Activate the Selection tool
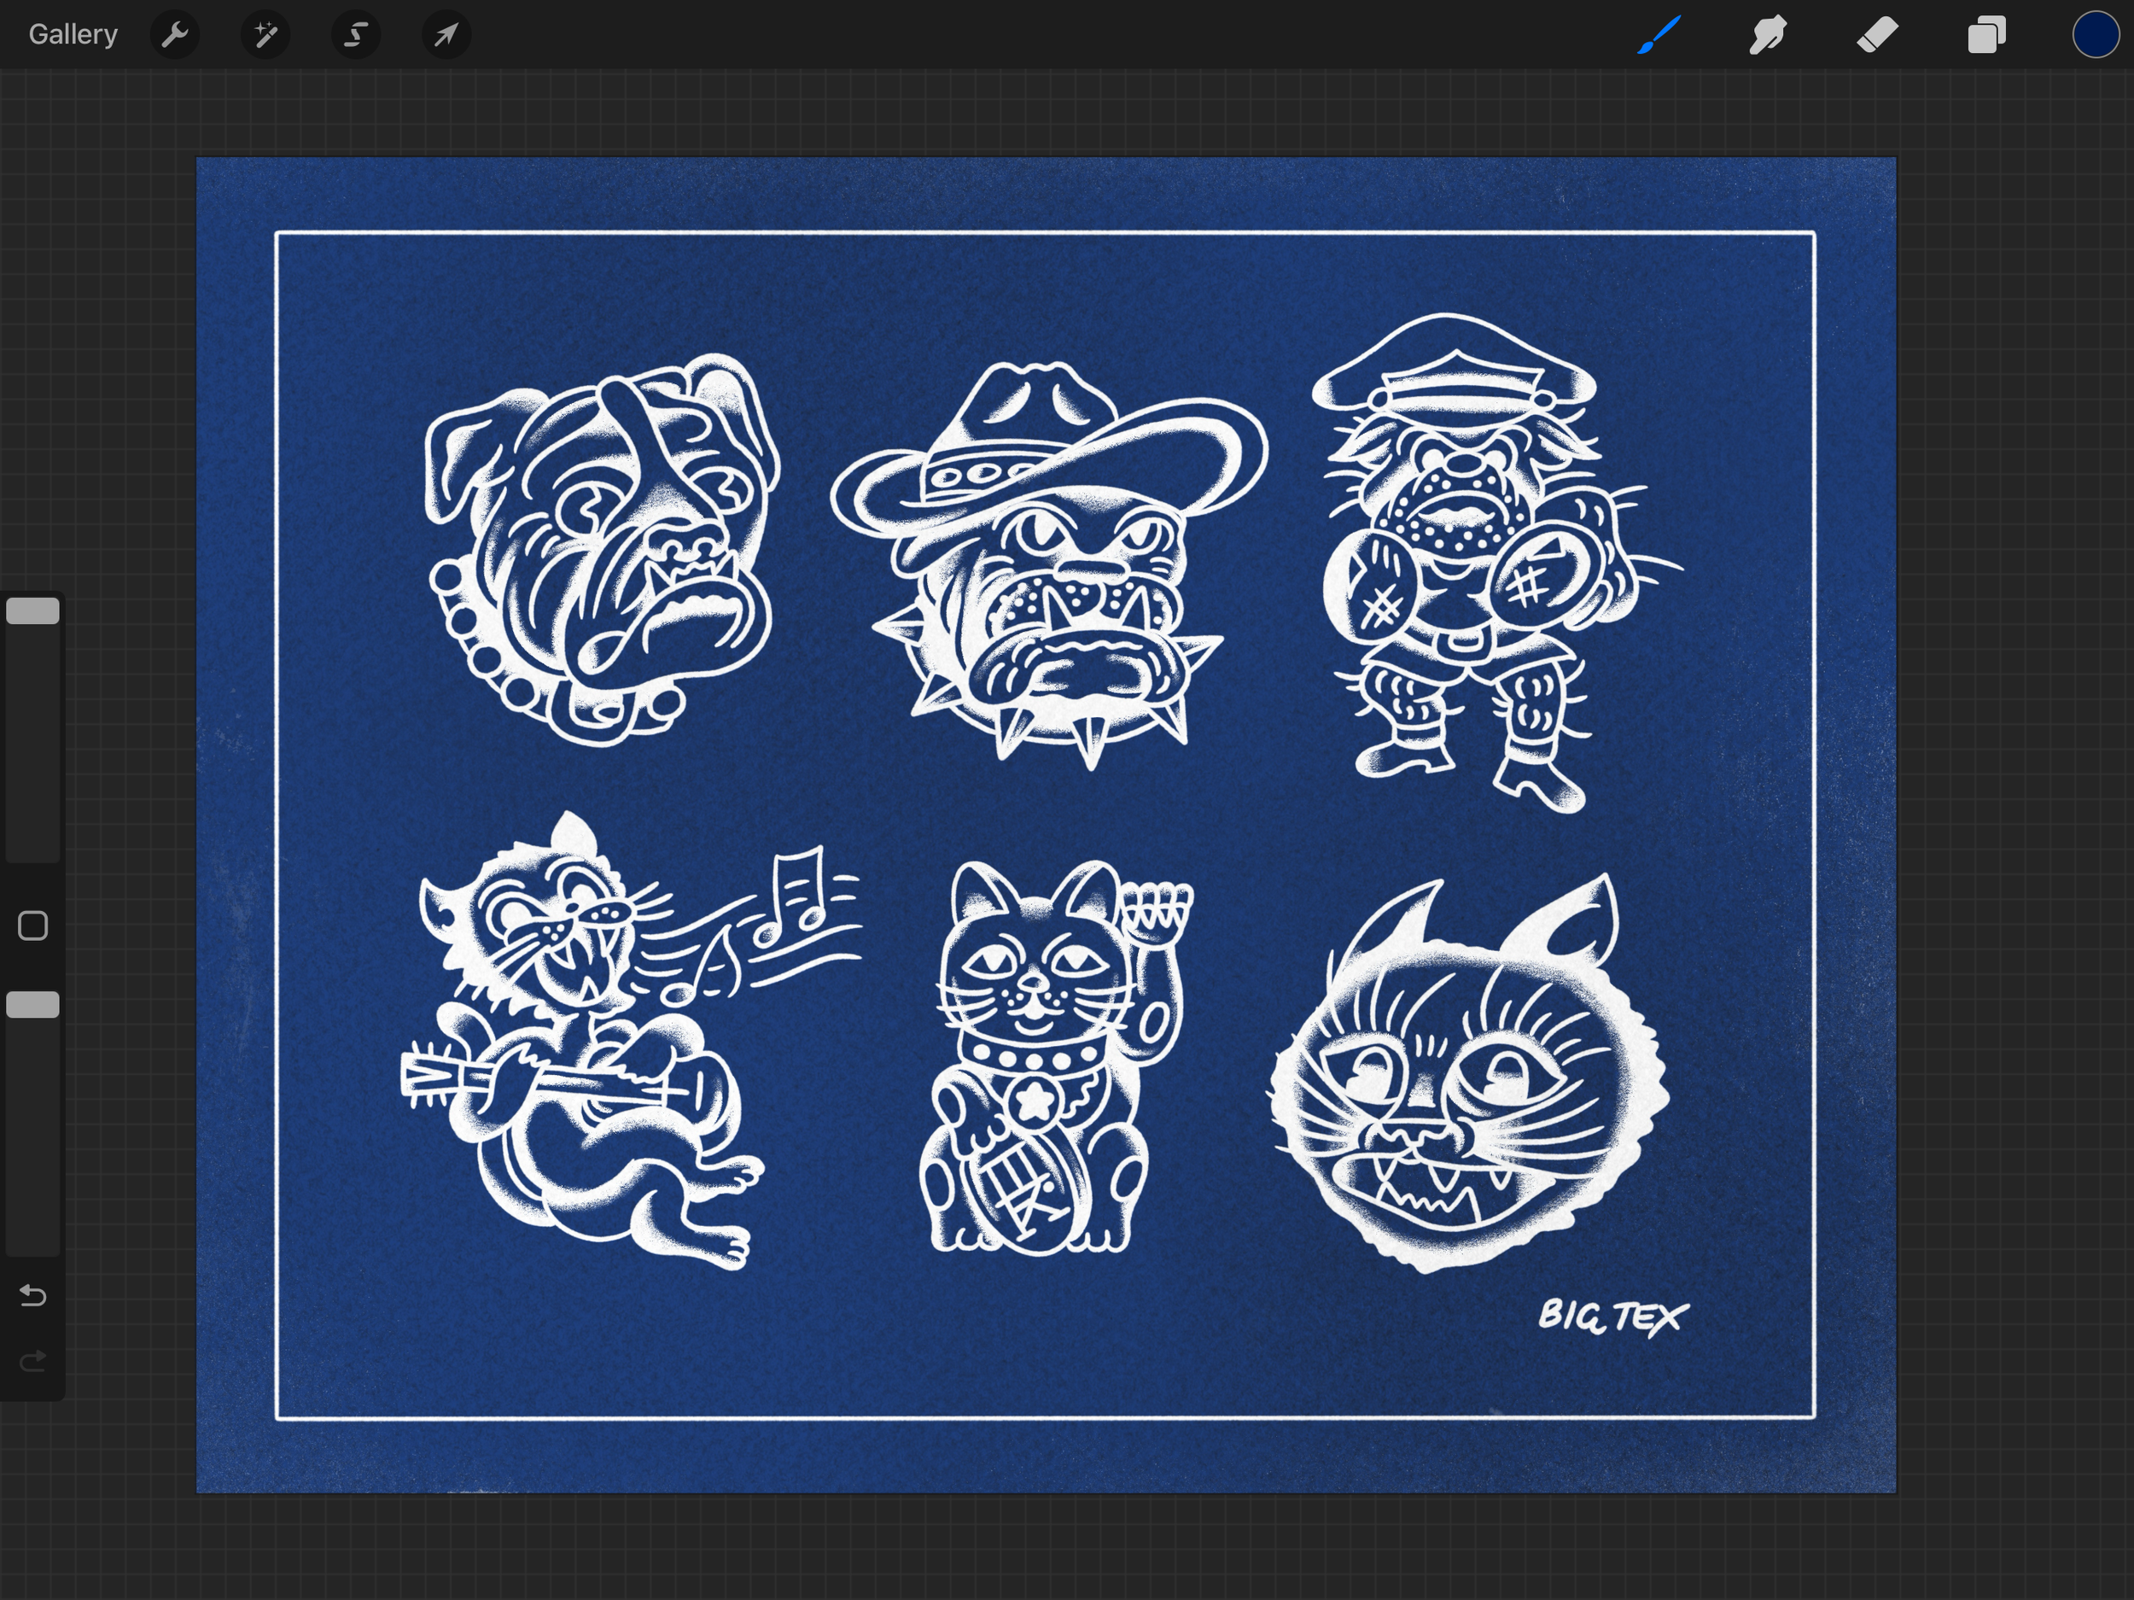Image resolution: width=2134 pixels, height=1600 pixels. tap(356, 36)
